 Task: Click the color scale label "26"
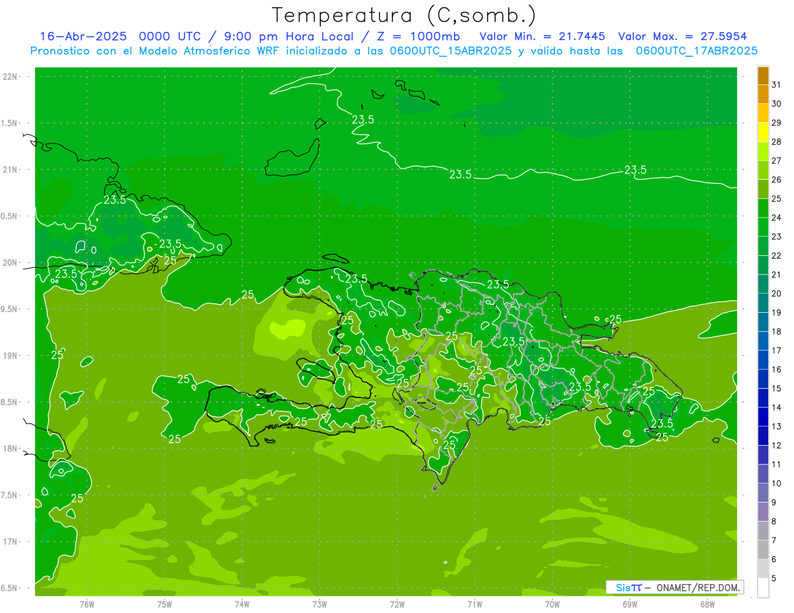777,180
